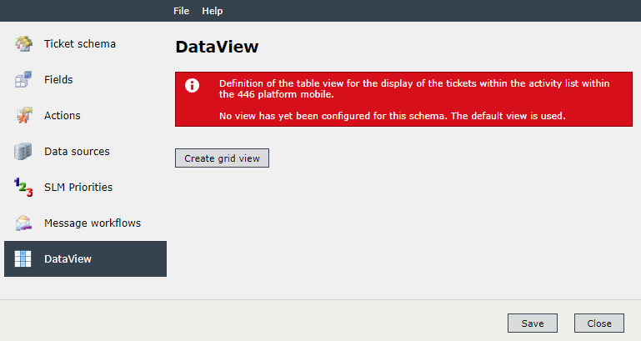Image resolution: width=641 pixels, height=341 pixels.
Task: Create a new grid view
Action: coord(222,158)
